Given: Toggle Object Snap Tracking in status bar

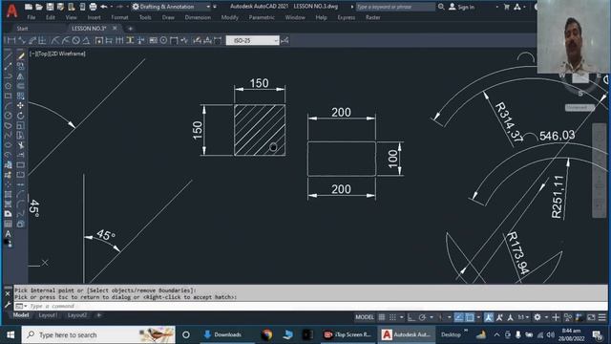Looking at the screenshot, I should (459, 317).
